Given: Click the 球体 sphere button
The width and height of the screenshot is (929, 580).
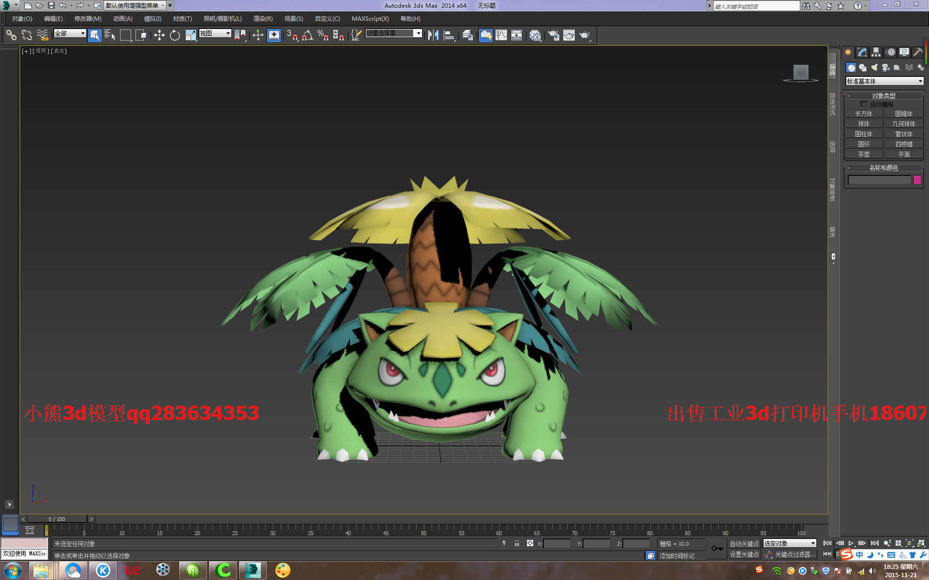Looking at the screenshot, I should 864,124.
